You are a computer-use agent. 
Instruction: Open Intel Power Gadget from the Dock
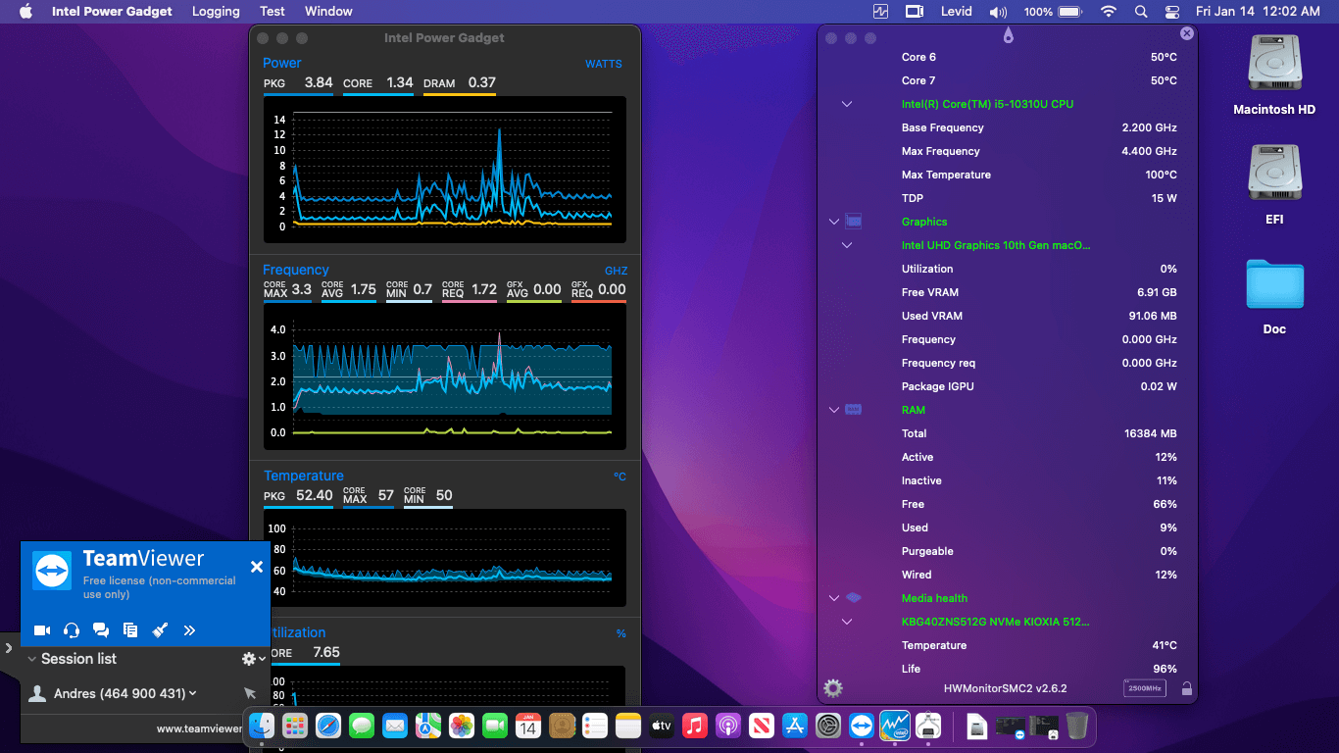pyautogui.click(x=895, y=726)
